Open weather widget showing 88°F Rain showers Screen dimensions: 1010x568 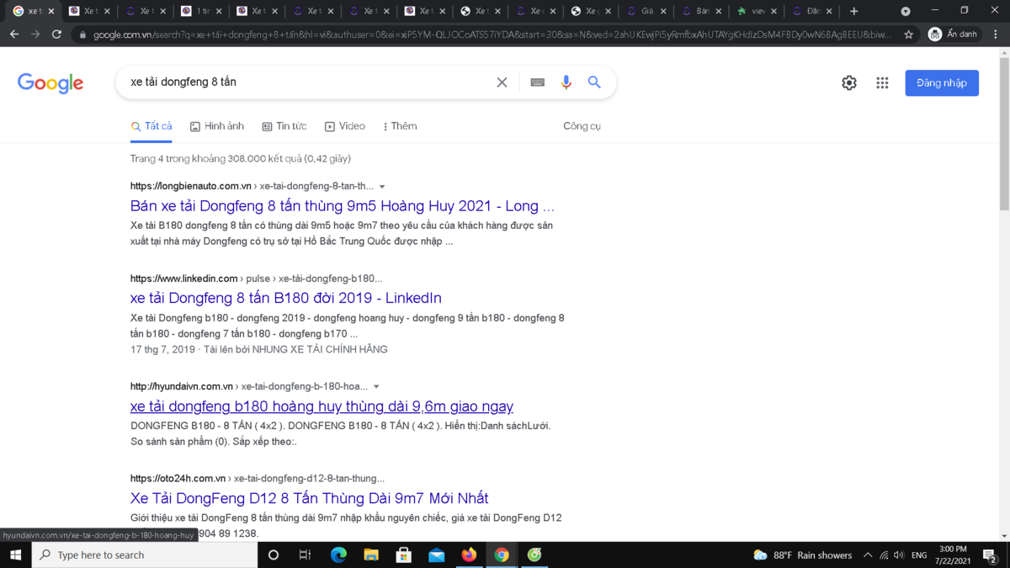802,555
